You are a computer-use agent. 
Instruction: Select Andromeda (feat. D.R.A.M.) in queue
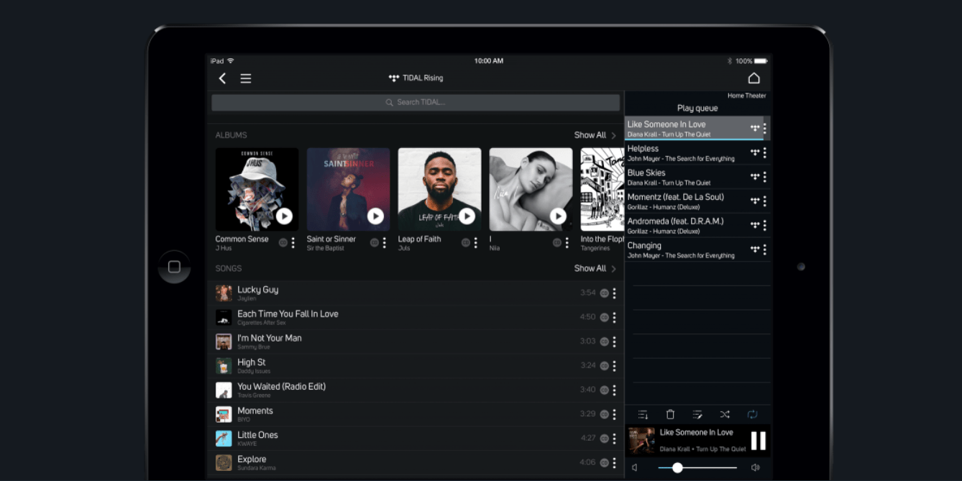[x=697, y=225]
